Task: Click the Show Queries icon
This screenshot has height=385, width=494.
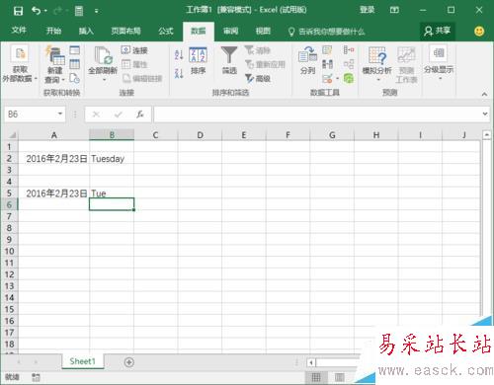Action: [x=75, y=50]
